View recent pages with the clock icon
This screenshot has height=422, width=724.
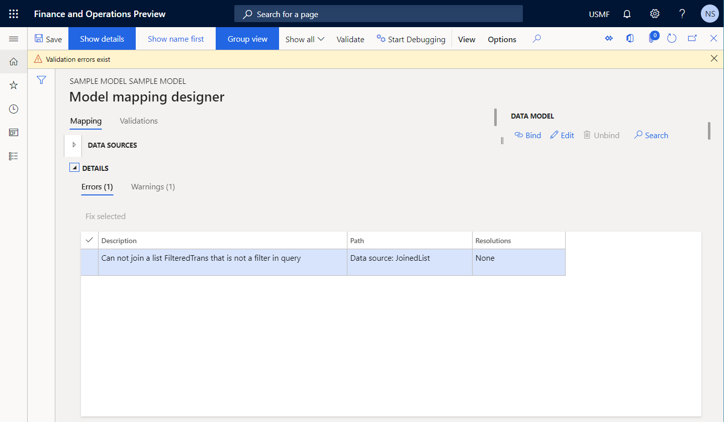(13, 109)
